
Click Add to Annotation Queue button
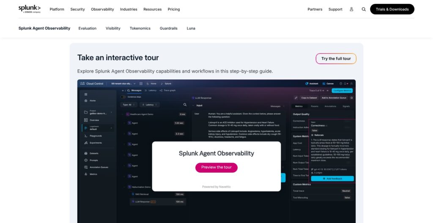(334, 98)
